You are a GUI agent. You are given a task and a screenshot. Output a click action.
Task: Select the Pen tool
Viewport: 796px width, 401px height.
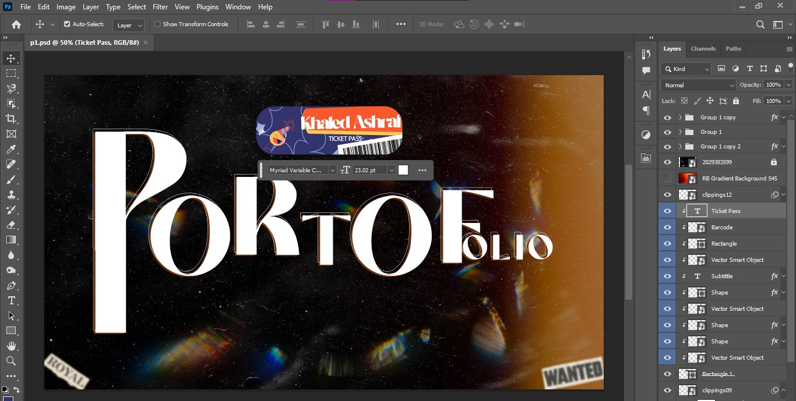11,285
